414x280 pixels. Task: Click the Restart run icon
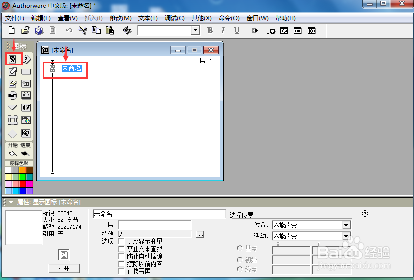[x=255, y=31]
